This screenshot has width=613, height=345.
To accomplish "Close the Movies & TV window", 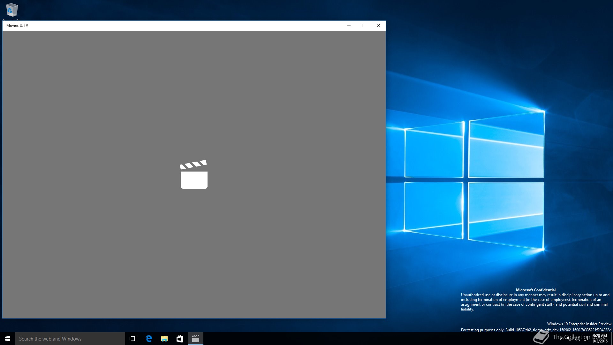I will click(x=378, y=26).
